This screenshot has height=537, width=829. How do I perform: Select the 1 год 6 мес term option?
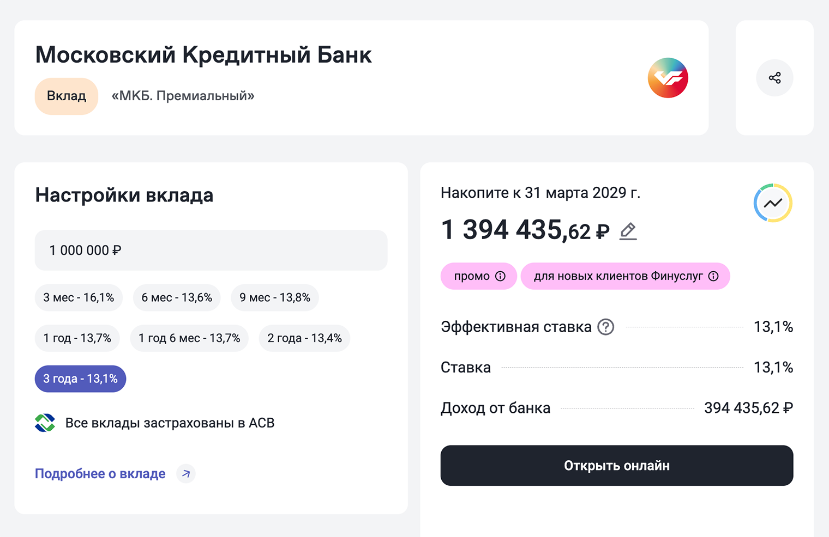pyautogui.click(x=189, y=338)
